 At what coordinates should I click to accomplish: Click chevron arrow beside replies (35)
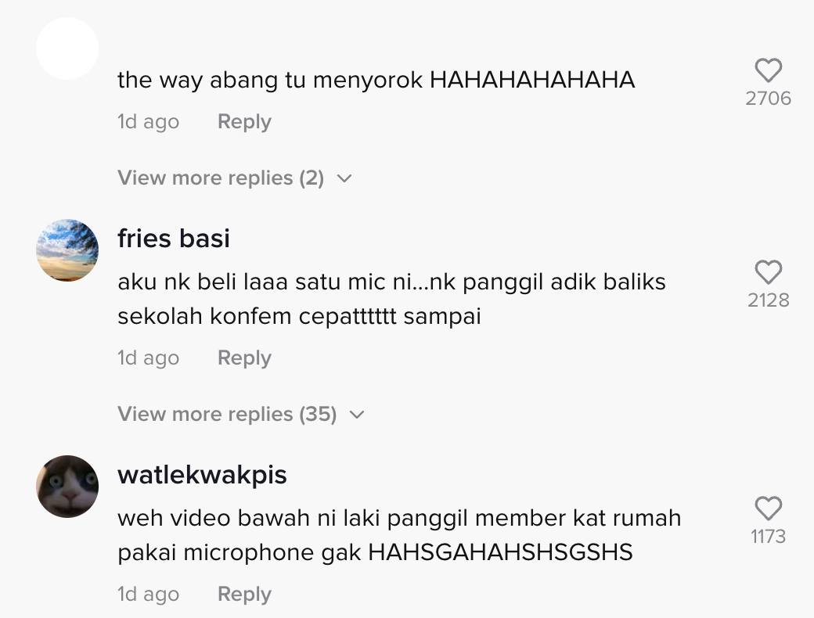click(357, 415)
